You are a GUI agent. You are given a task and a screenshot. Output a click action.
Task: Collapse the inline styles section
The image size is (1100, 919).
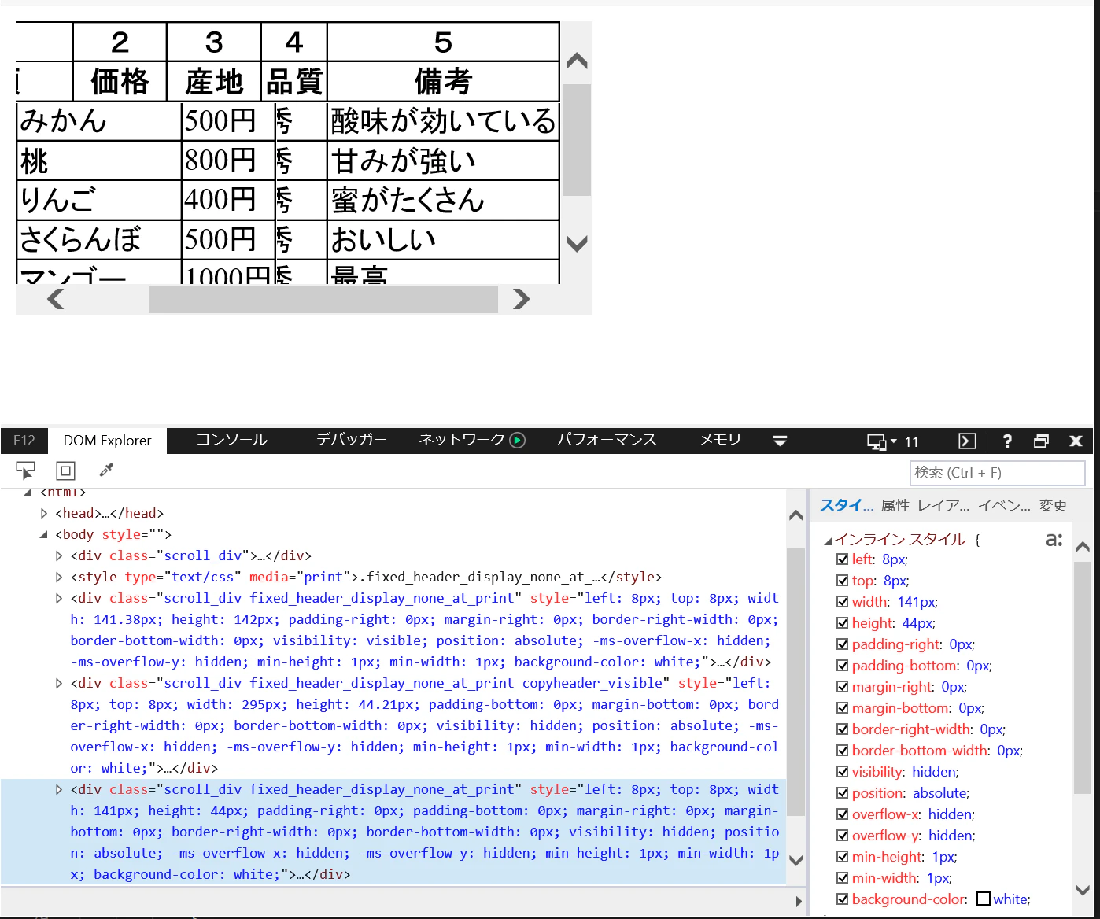(x=828, y=541)
